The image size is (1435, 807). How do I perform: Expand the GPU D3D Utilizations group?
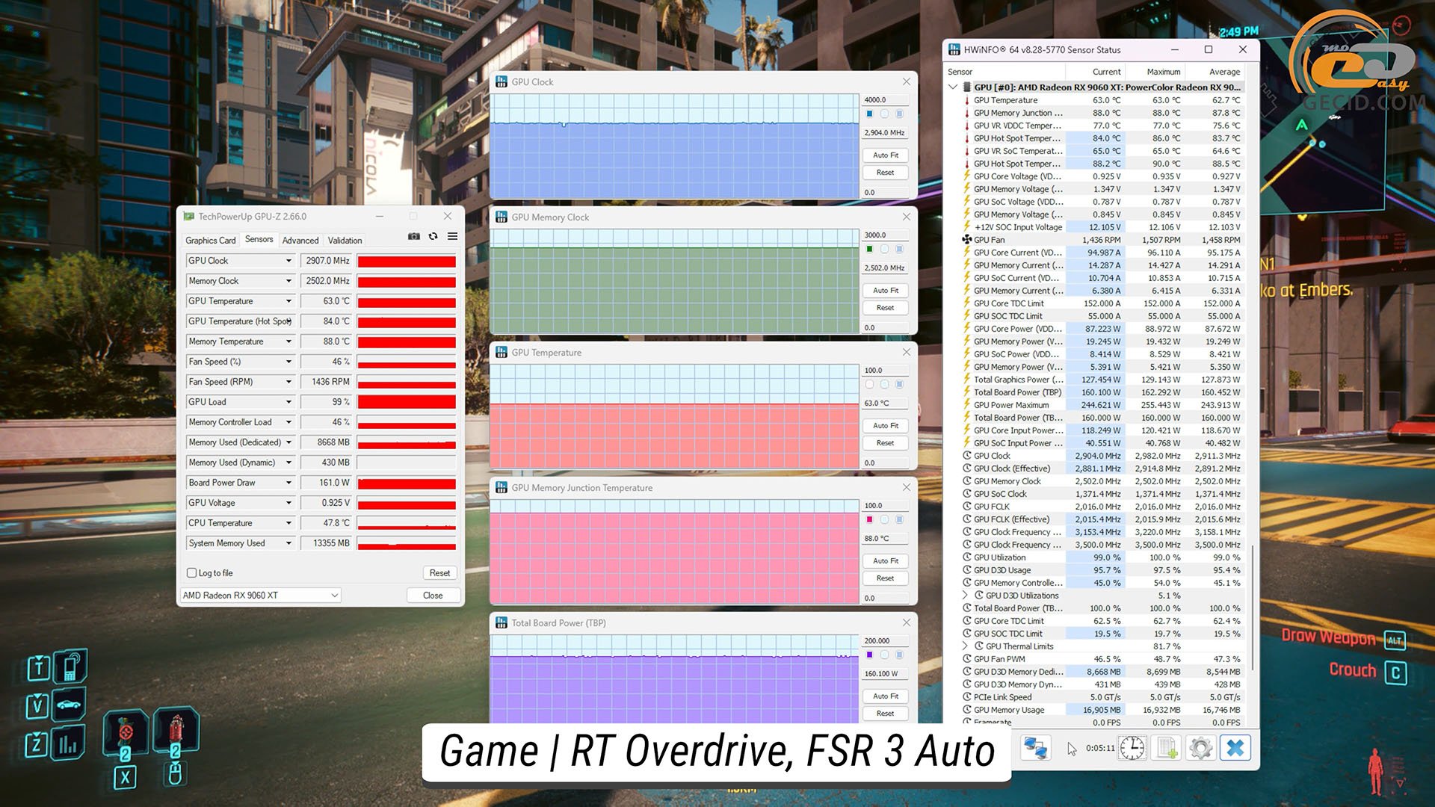click(x=966, y=596)
